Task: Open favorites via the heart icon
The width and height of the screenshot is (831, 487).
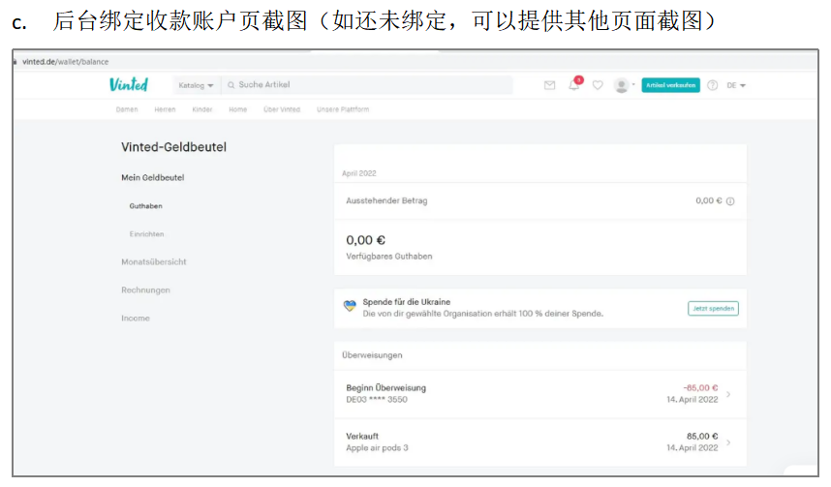Action: pos(598,85)
